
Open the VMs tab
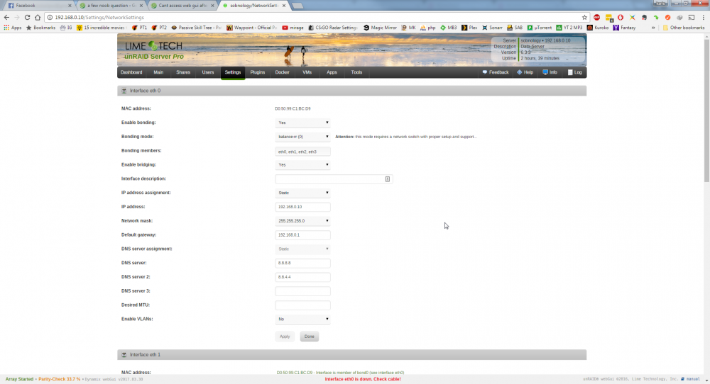pos(307,72)
